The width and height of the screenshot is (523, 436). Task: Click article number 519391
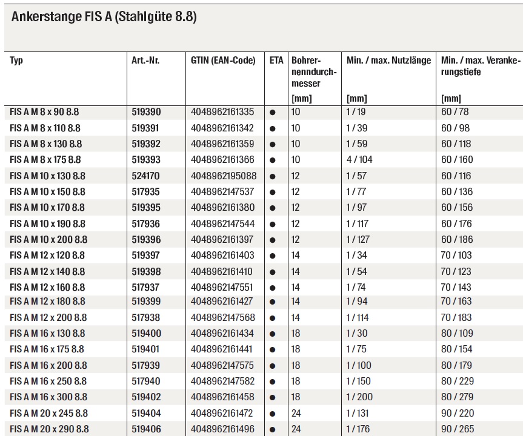(x=145, y=128)
